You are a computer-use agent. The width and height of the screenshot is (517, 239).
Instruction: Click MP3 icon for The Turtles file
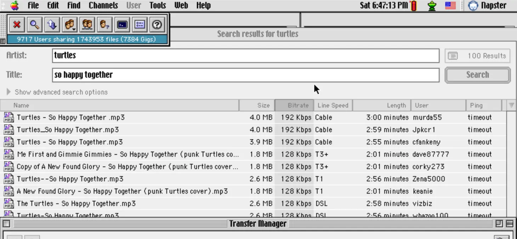(x=8, y=203)
